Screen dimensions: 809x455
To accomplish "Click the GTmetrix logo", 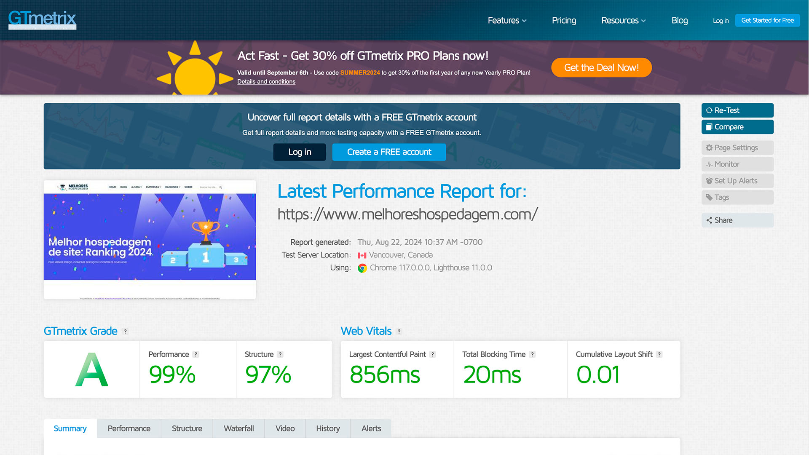I will 42,19.
